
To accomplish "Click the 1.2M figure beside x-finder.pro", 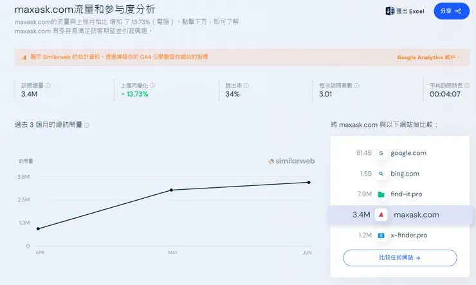I will (x=365, y=235).
